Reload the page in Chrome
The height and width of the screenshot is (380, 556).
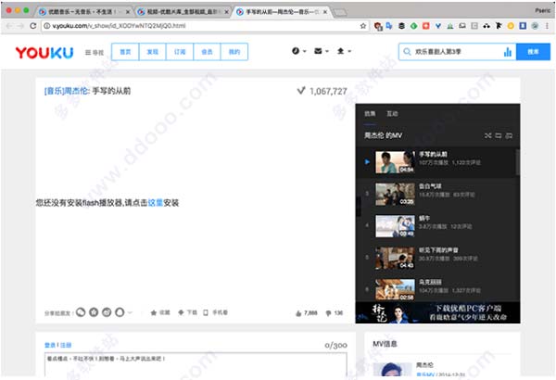click(x=33, y=26)
